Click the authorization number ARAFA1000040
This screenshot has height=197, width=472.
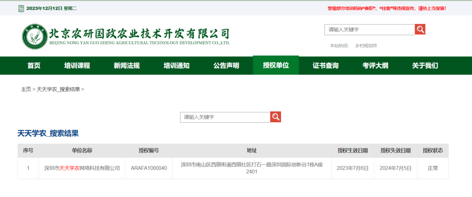coord(149,168)
